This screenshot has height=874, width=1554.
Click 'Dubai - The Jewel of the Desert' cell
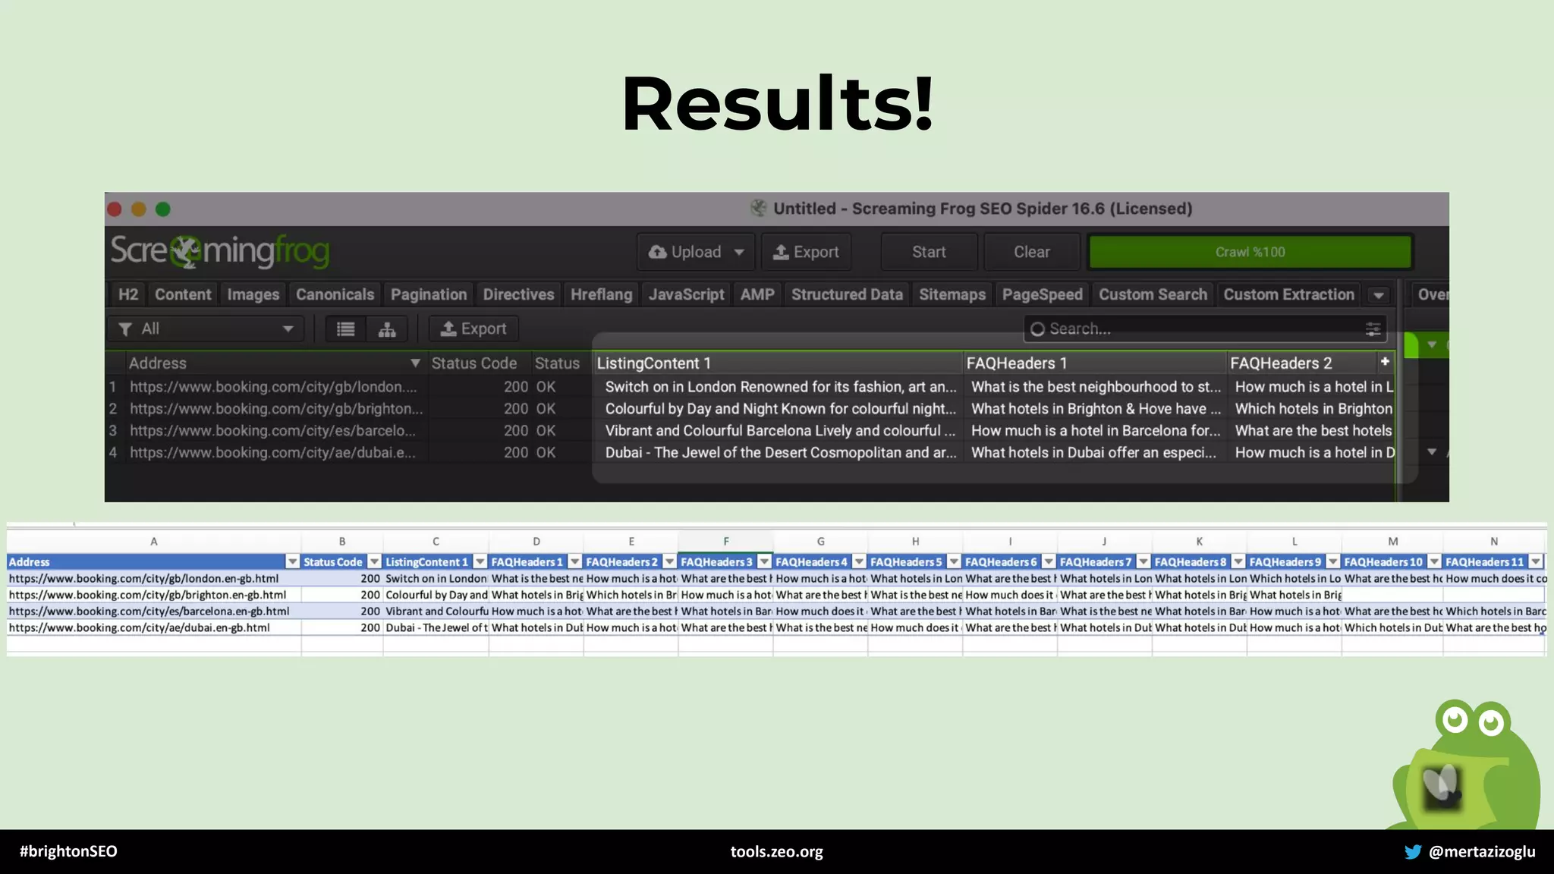click(780, 453)
